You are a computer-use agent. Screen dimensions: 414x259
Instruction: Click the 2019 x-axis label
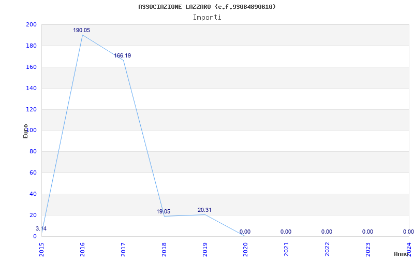click(x=205, y=249)
